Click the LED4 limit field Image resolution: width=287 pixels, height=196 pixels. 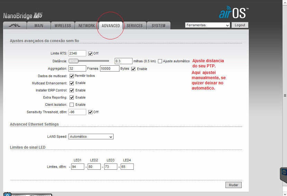pyautogui.click(x=127, y=167)
